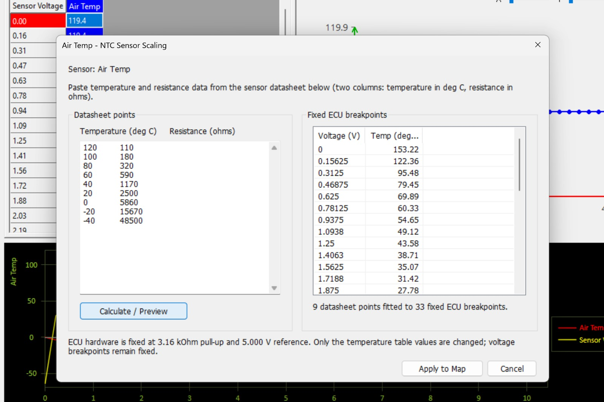Image resolution: width=604 pixels, height=402 pixels.
Task: Select the 0.63 Sensor Voltage cell
Action: [33, 81]
